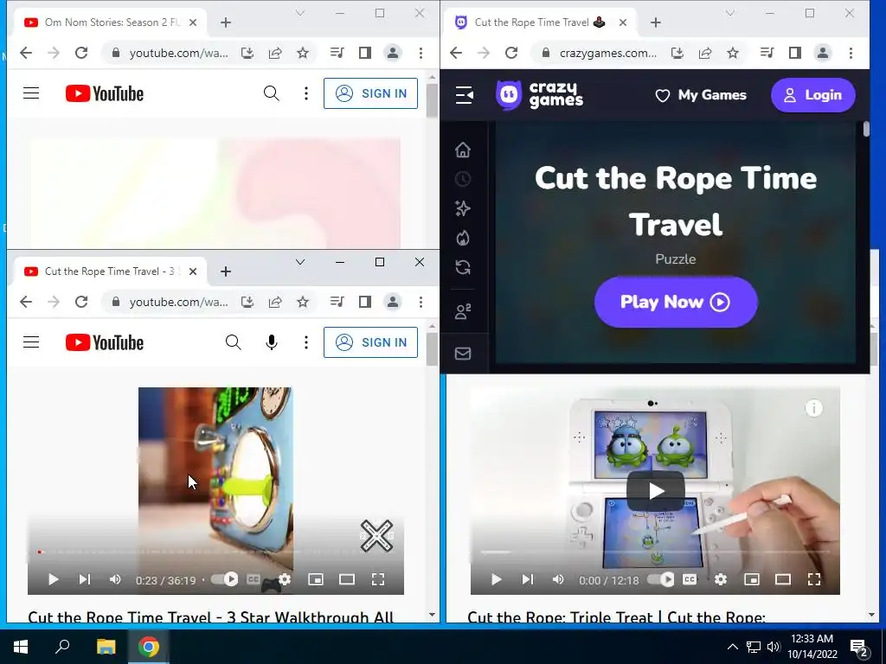The width and height of the screenshot is (886, 664).
Task: Open Chrome menu in crazygames window
Action: tap(851, 53)
